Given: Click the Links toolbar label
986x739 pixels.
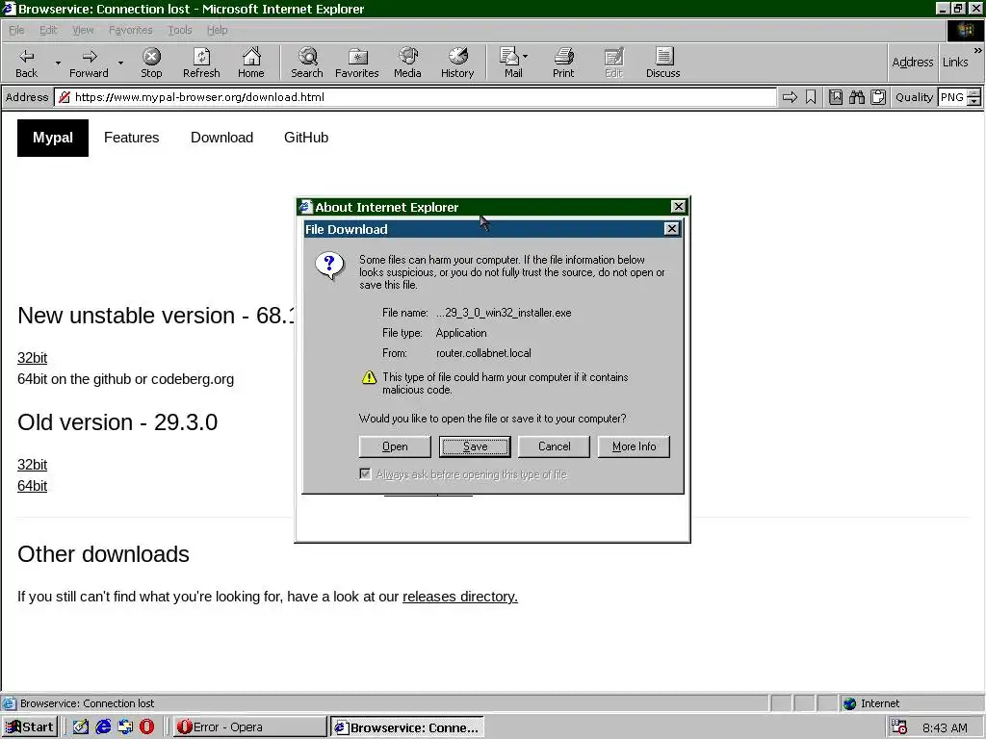Looking at the screenshot, I should point(955,63).
